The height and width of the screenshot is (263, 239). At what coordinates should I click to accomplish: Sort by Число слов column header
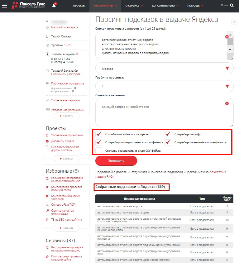pyautogui.click(x=227, y=198)
